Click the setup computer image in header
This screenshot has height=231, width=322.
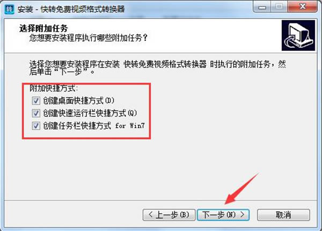298,35
